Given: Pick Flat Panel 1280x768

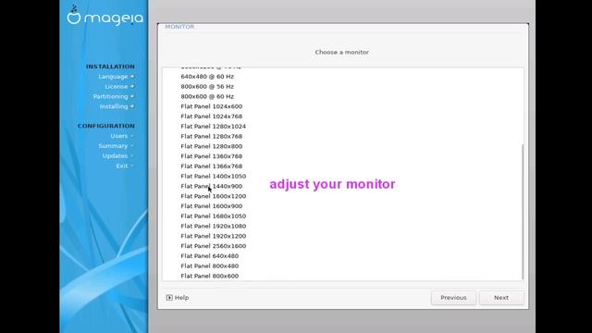Looking at the screenshot, I should [x=212, y=136].
